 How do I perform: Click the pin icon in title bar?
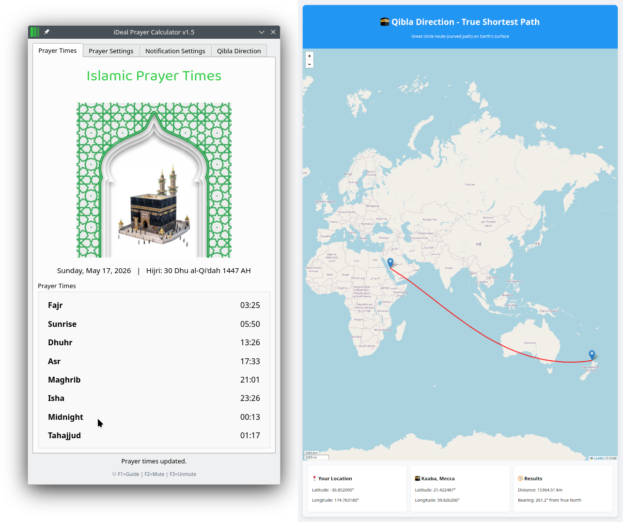47,32
